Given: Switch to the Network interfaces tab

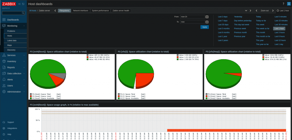Looking at the screenshot, I should tap(81, 11).
